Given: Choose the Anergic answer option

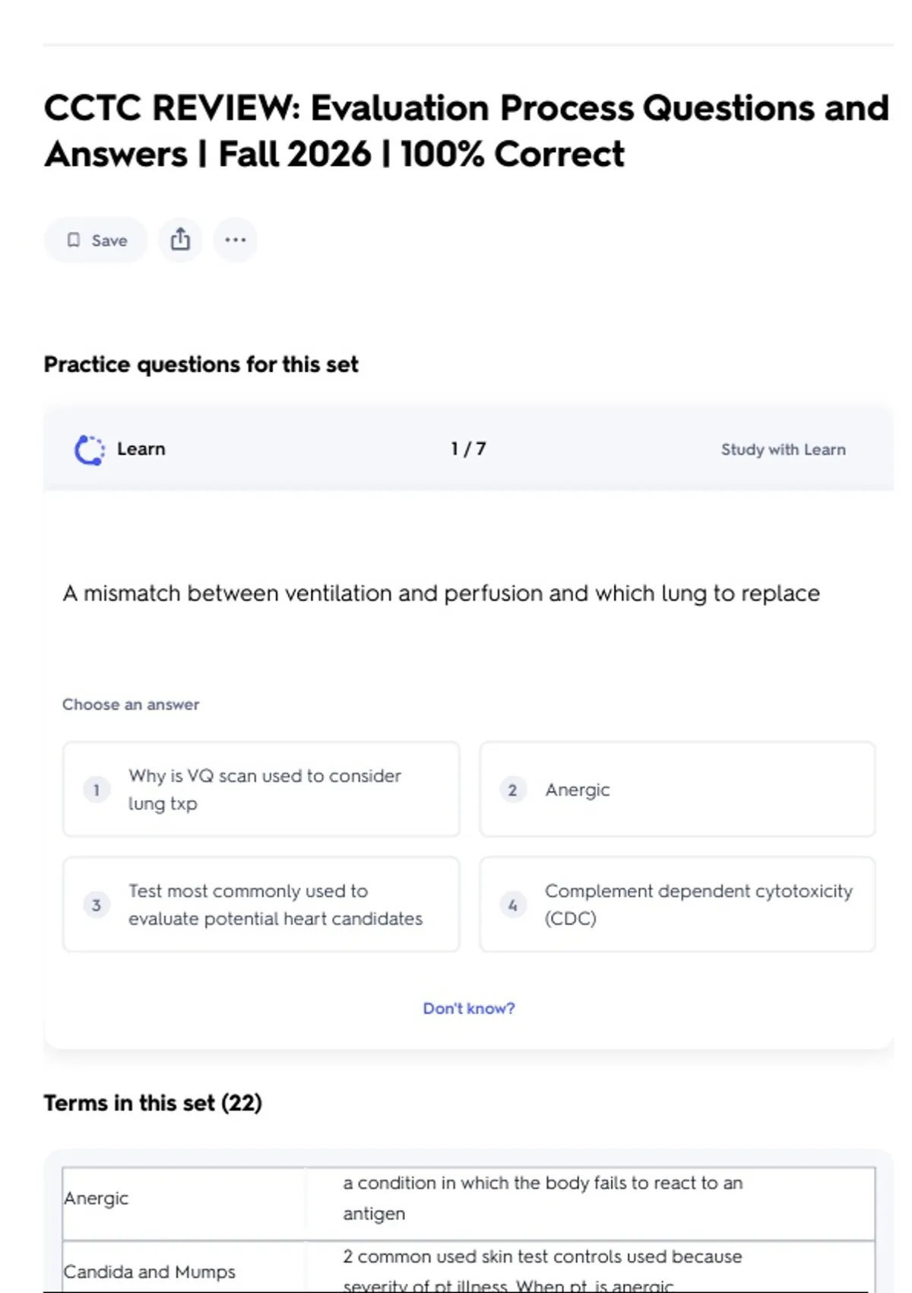Looking at the screenshot, I should [x=676, y=789].
